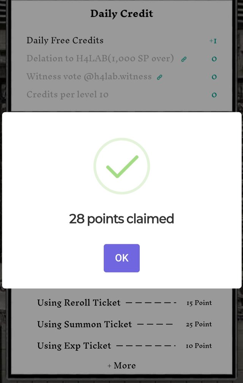Expand the + More list
The height and width of the screenshot is (383, 243).
[121, 366]
